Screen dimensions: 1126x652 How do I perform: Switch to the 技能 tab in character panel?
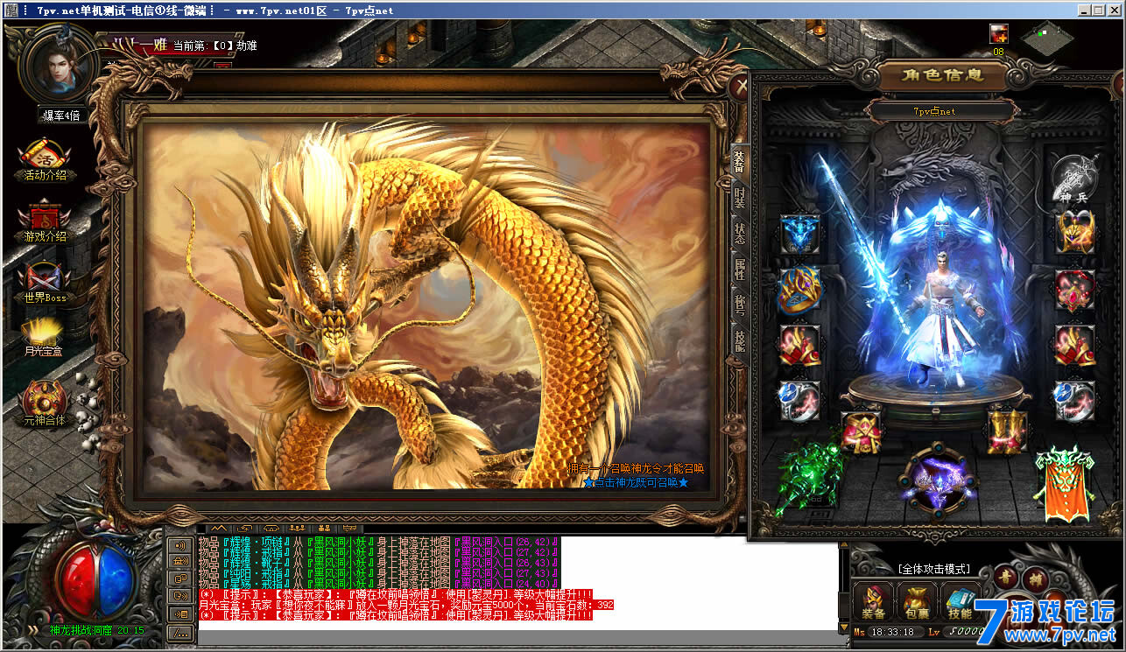tap(740, 341)
